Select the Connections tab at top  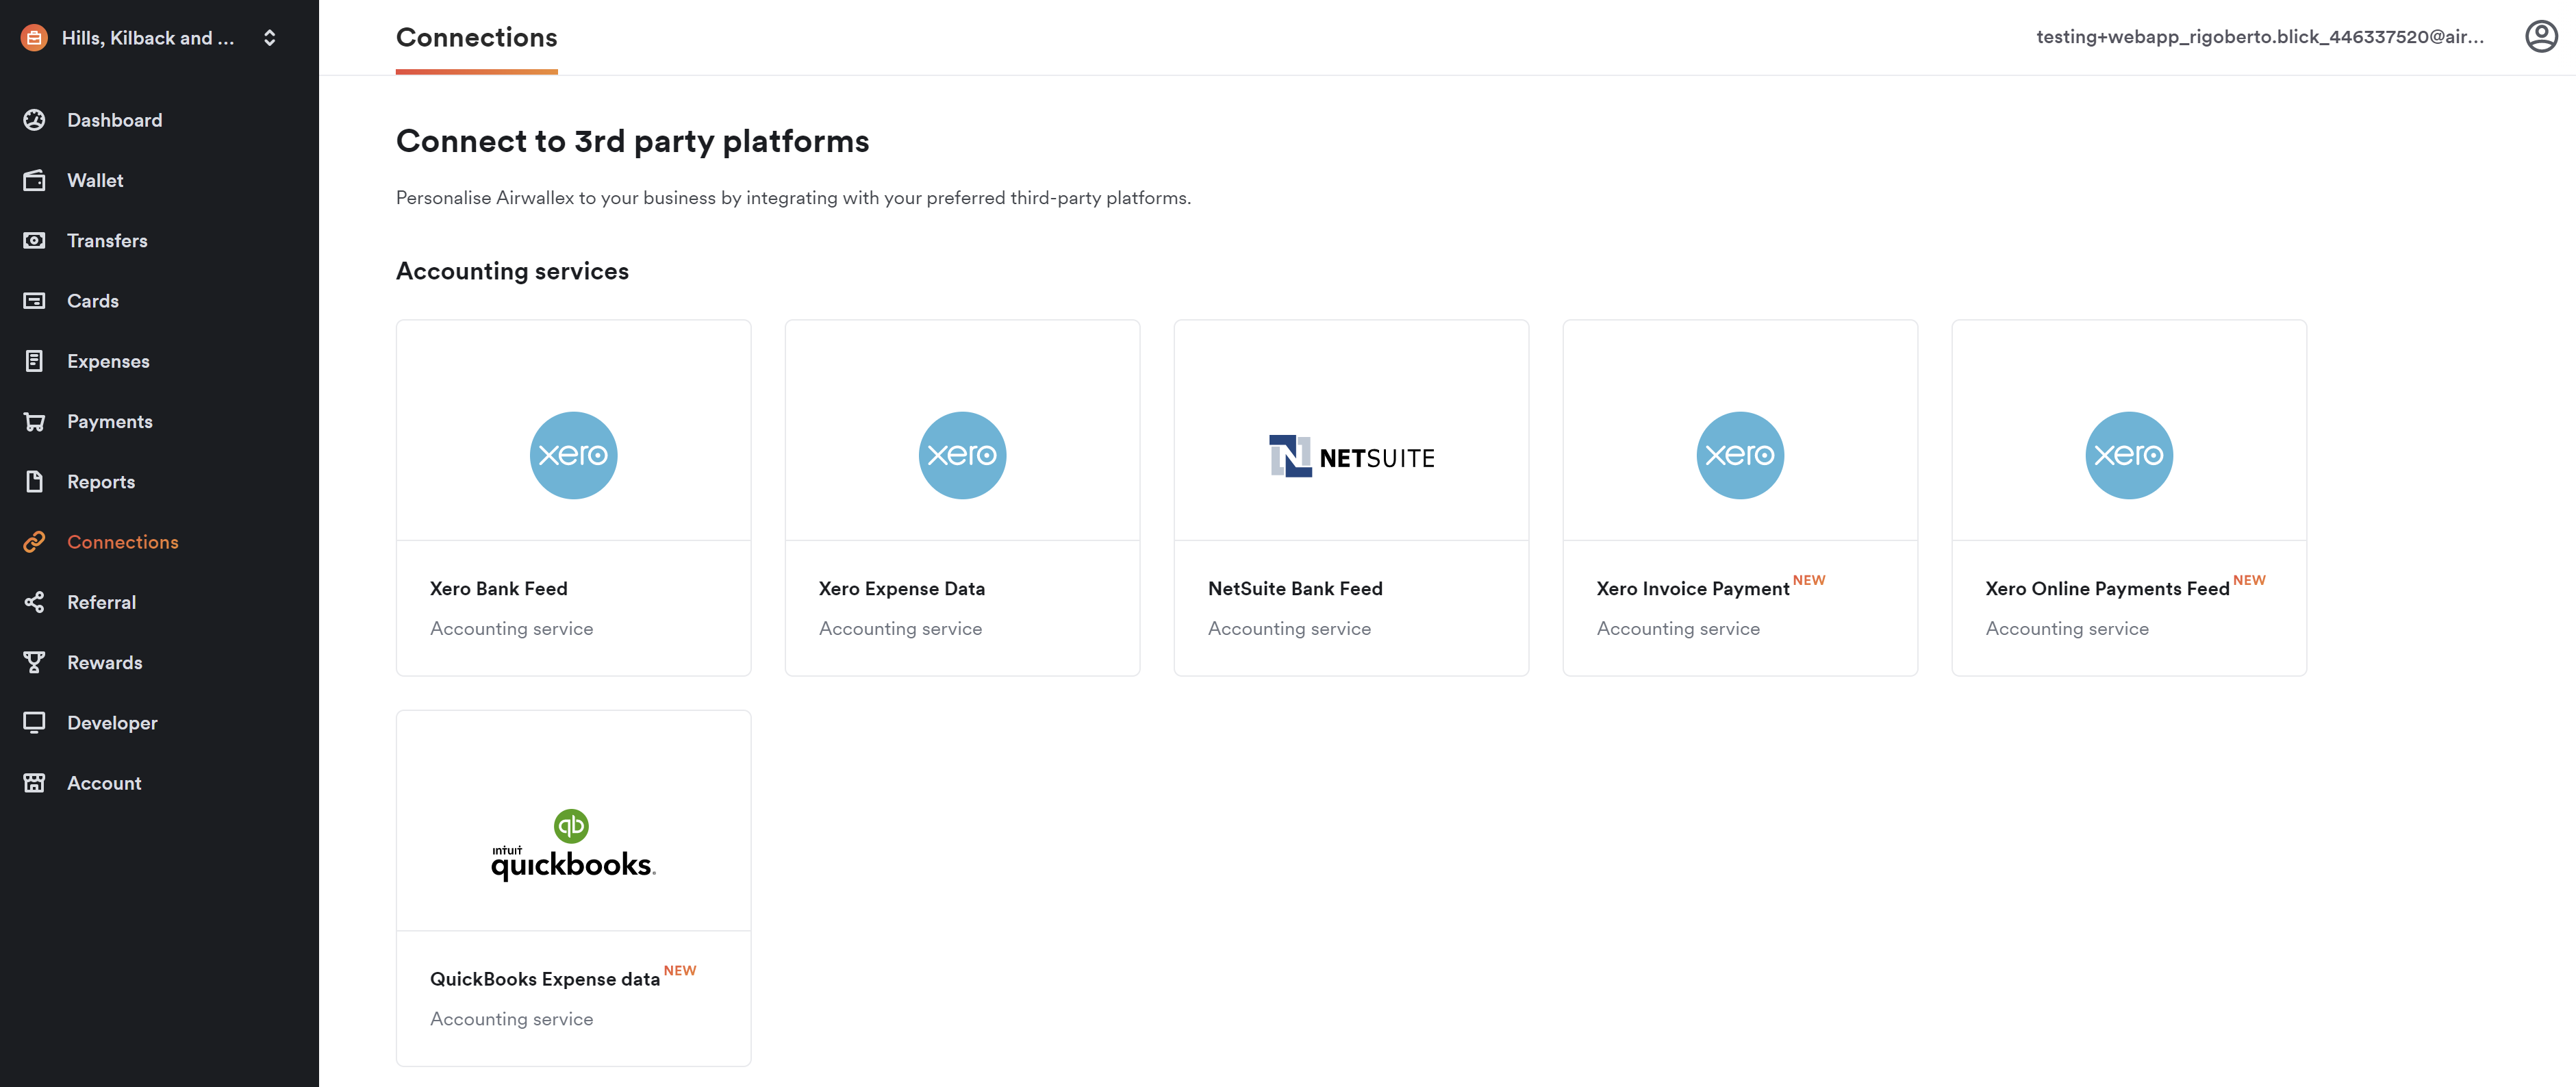[x=476, y=38]
